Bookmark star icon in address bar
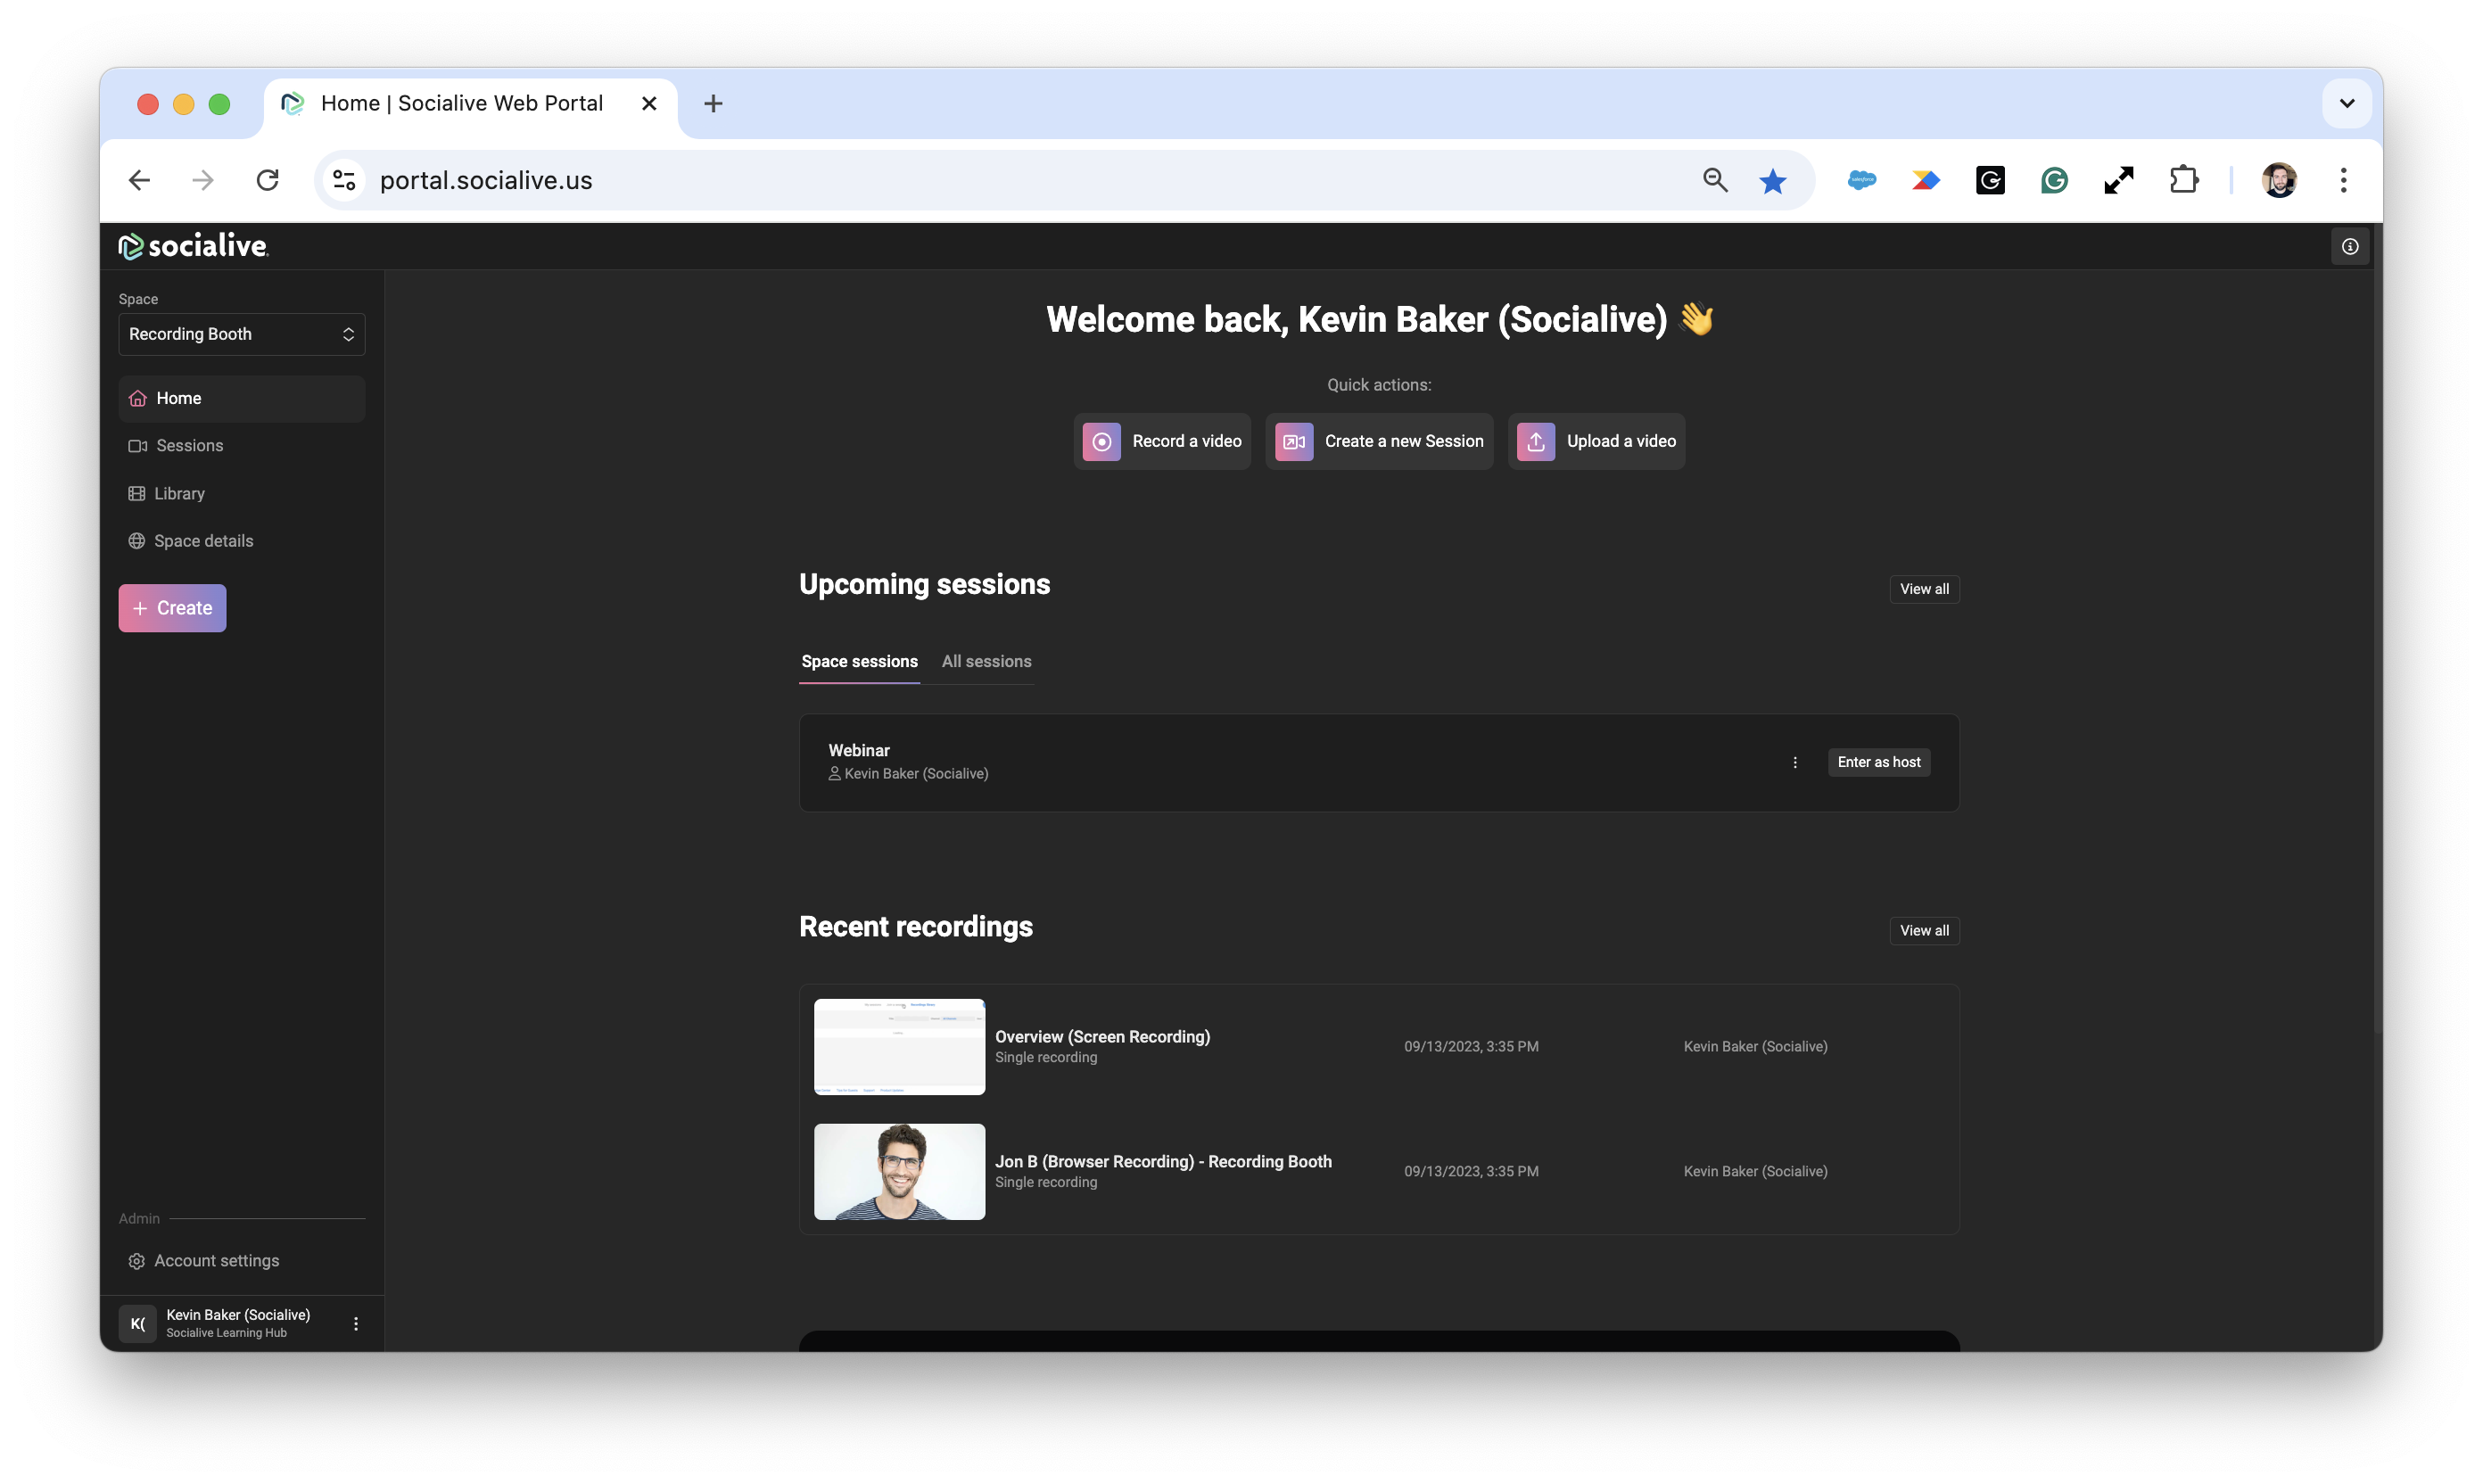This screenshot has height=1484, width=2483. click(x=1772, y=181)
